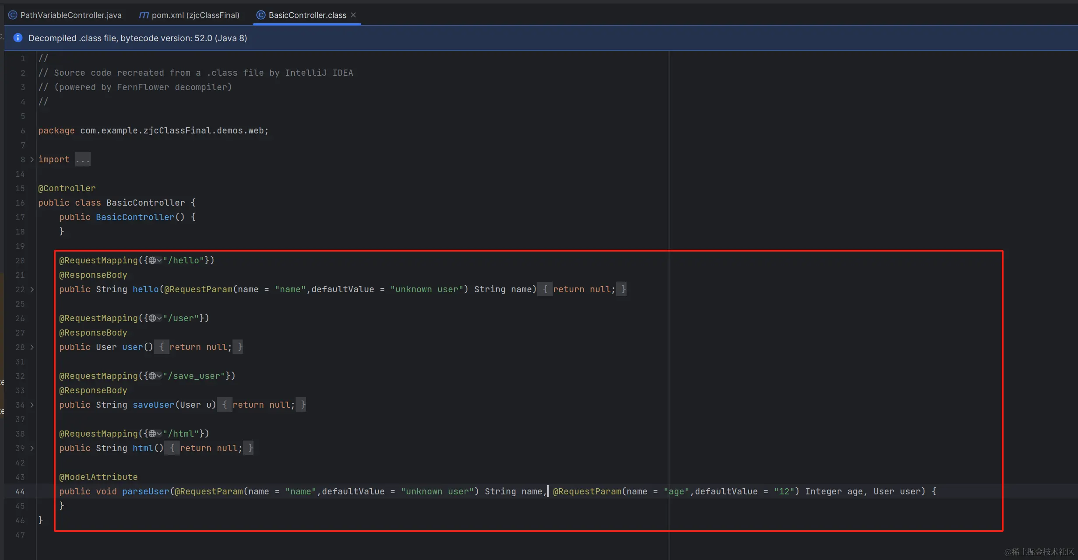Click the collapsed import ellipsis placeholder

pyautogui.click(x=82, y=160)
